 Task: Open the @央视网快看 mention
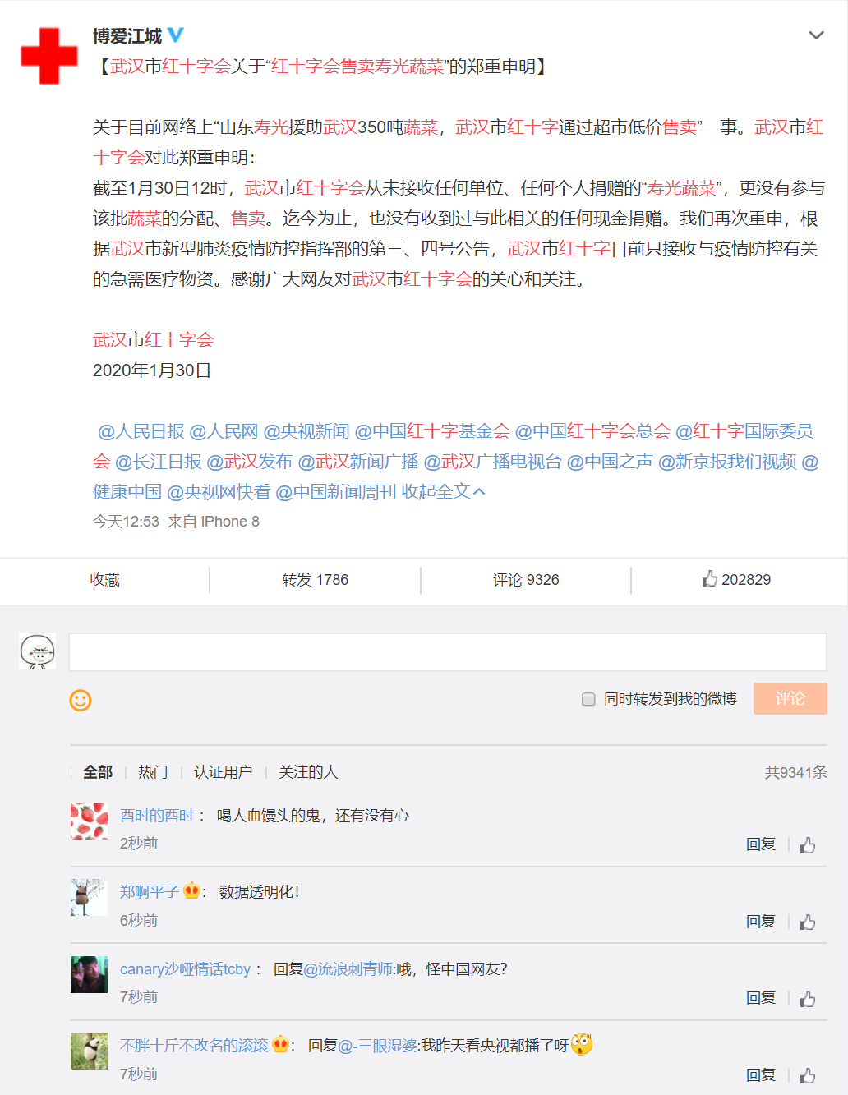click(219, 492)
